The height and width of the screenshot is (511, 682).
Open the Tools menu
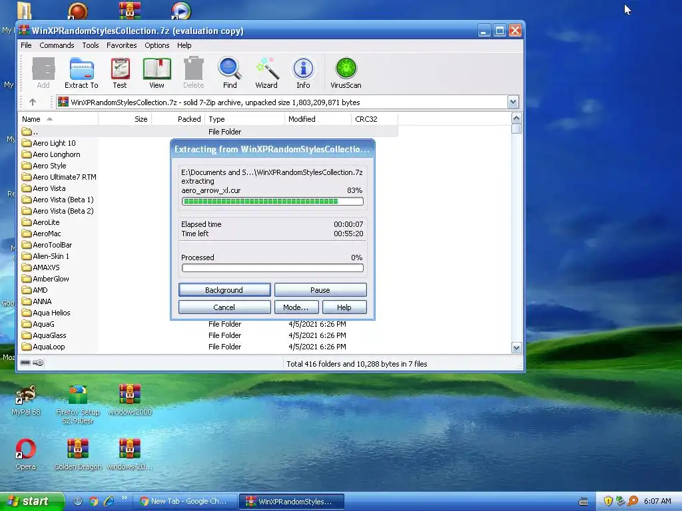coord(91,45)
